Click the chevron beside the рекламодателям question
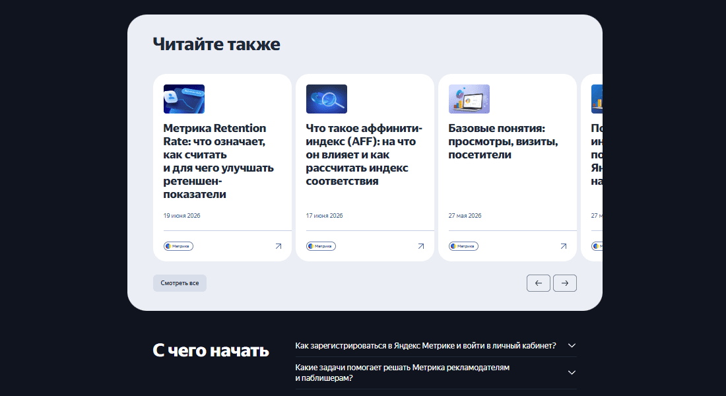The image size is (726, 396). [x=572, y=373]
